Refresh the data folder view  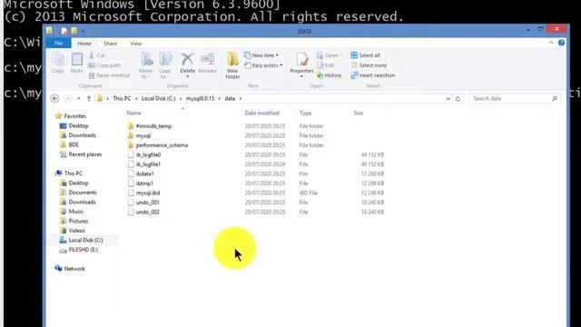tap(458, 99)
